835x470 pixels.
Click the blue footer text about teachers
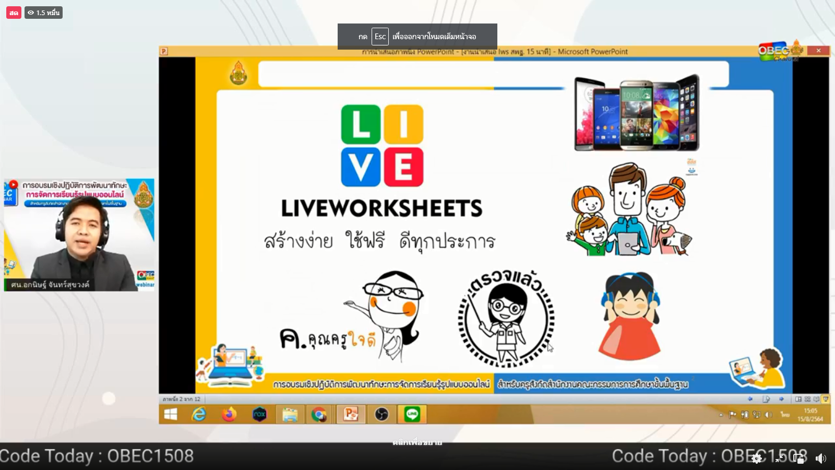(593, 384)
